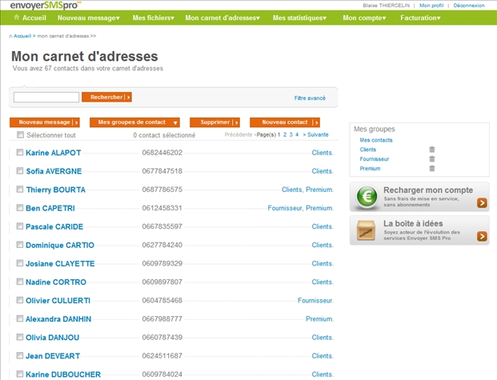Viewport: 497px width, 380px height.
Task: Click the trash icon beside Fournisseur
Action: coord(431,159)
